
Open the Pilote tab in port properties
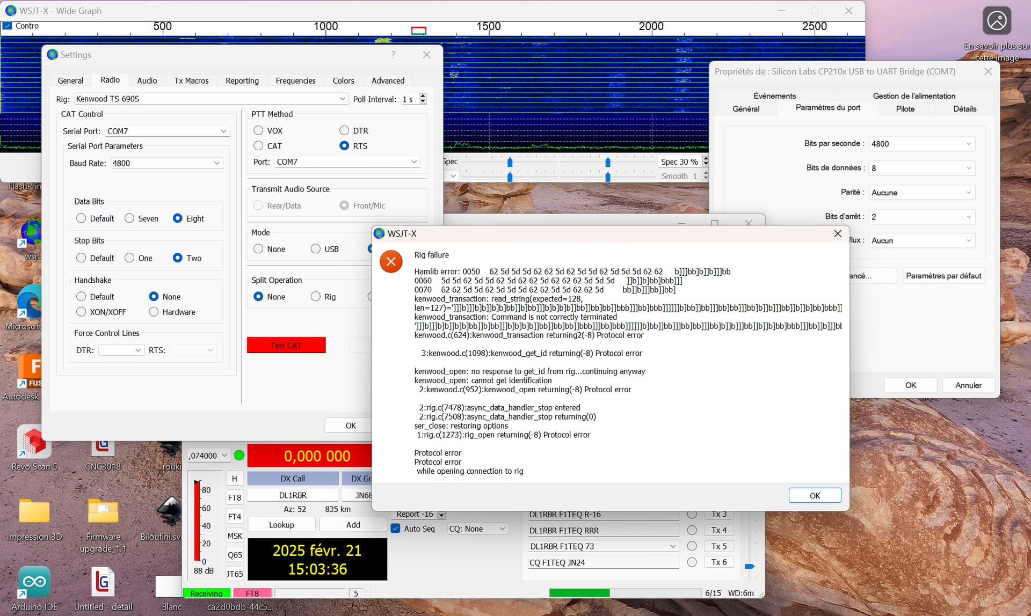click(x=905, y=109)
